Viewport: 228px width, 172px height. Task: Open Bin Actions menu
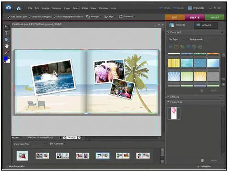click(57, 144)
